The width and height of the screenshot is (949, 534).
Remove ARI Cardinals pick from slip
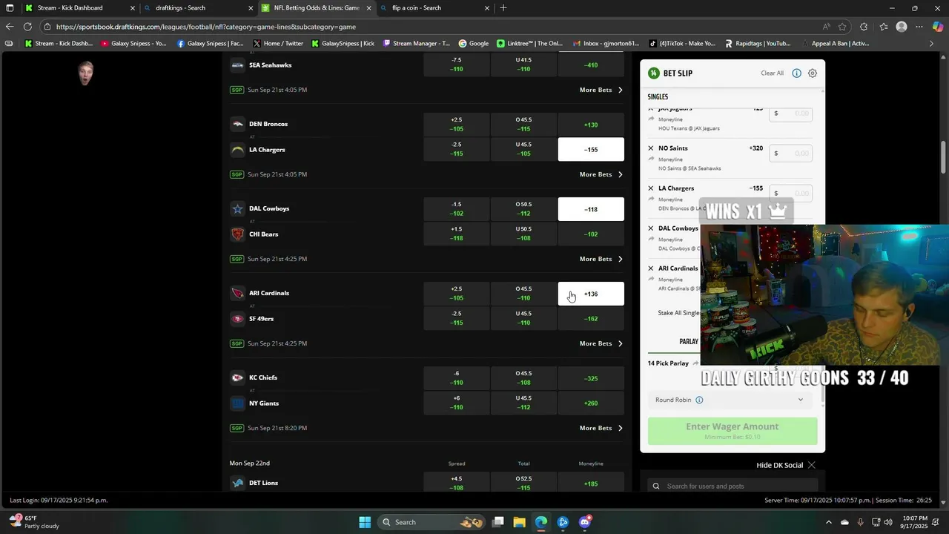(651, 268)
